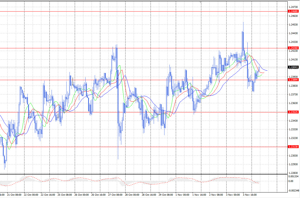Viewport: 300px width, 198px height.
Task: Click the 1.23230 price axis value
Action: (x=293, y=138)
